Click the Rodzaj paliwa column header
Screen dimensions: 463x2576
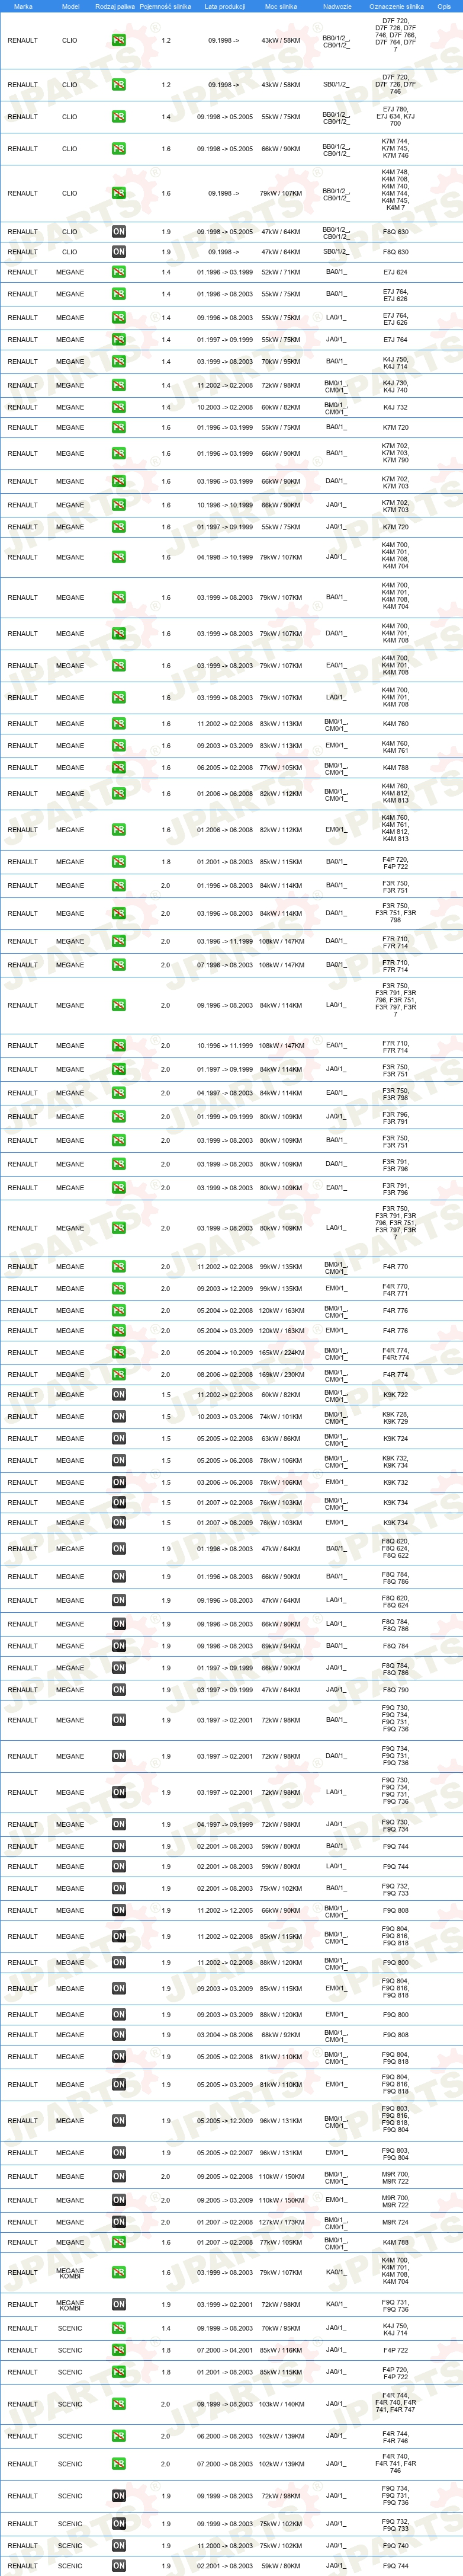pos(115,6)
